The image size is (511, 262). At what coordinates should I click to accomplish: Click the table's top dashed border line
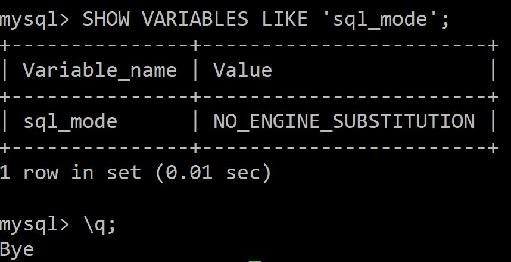click(249, 45)
